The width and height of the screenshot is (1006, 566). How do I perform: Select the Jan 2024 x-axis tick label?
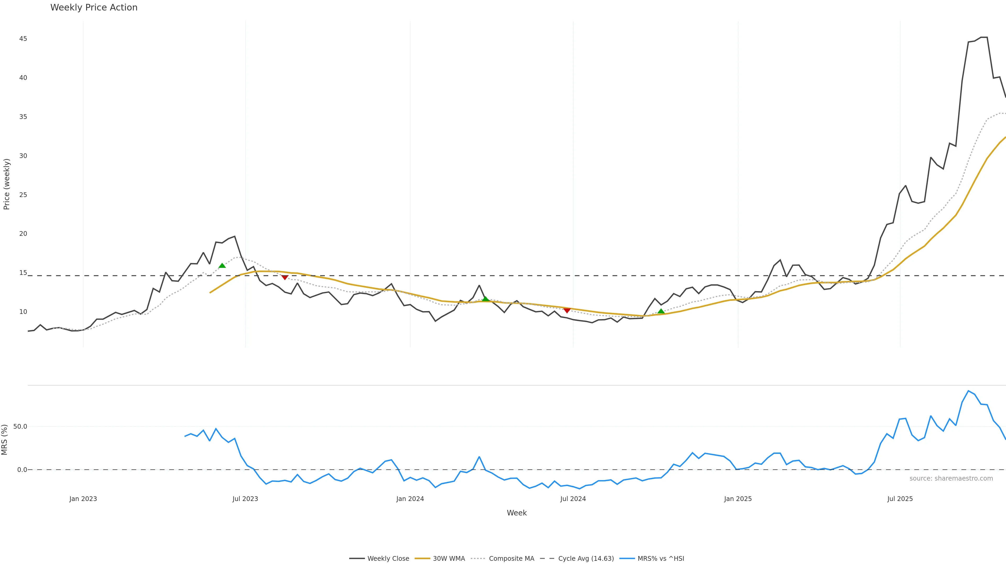tap(410, 499)
